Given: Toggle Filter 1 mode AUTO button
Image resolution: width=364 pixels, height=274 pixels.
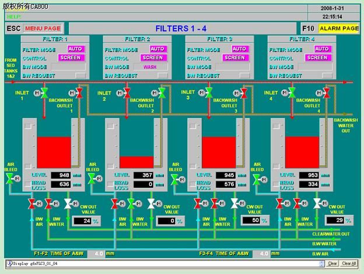Looking at the screenshot, I should pos(75,49).
